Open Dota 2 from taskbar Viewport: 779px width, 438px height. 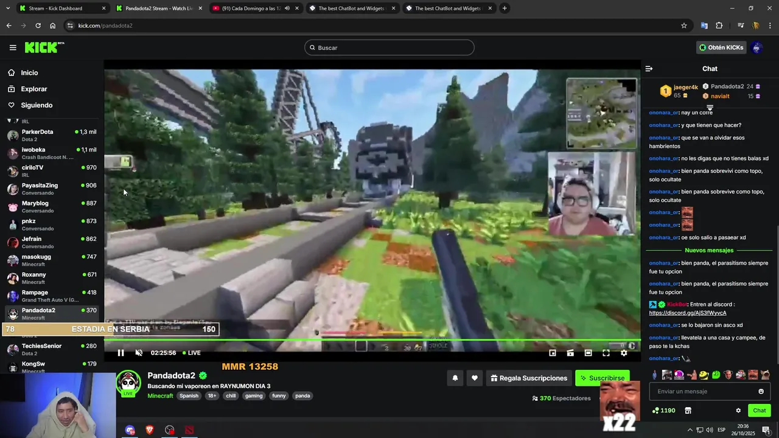click(190, 430)
